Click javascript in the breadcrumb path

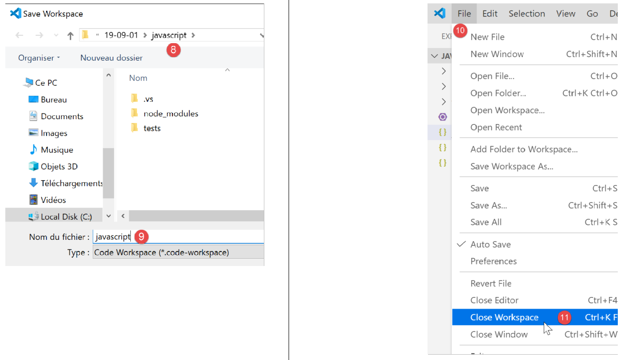coord(169,35)
